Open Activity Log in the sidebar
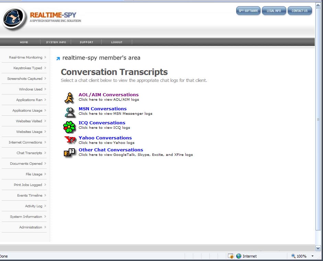This screenshot has width=323, height=261. pyautogui.click(x=34, y=206)
